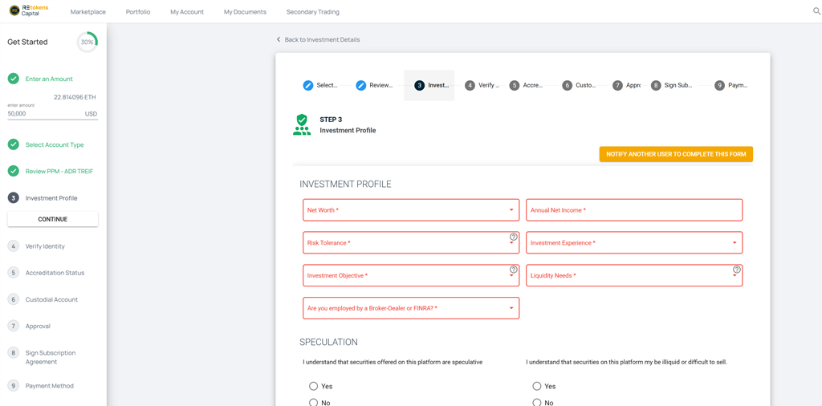The width and height of the screenshot is (822, 406).
Task: Open help icon on Investment Objective
Action: (513, 270)
